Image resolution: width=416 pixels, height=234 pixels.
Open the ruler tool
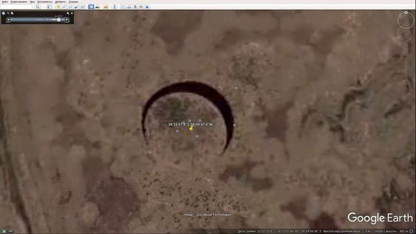coord(114,6)
